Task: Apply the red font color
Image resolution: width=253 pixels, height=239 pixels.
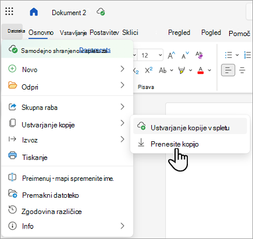Action: coord(201,70)
